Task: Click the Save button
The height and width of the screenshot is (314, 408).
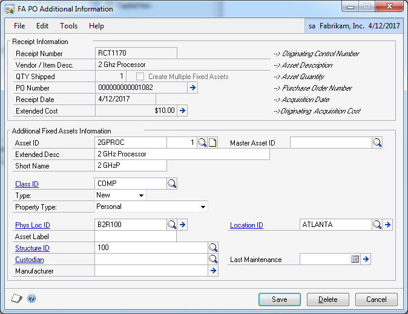Action: [x=280, y=300]
